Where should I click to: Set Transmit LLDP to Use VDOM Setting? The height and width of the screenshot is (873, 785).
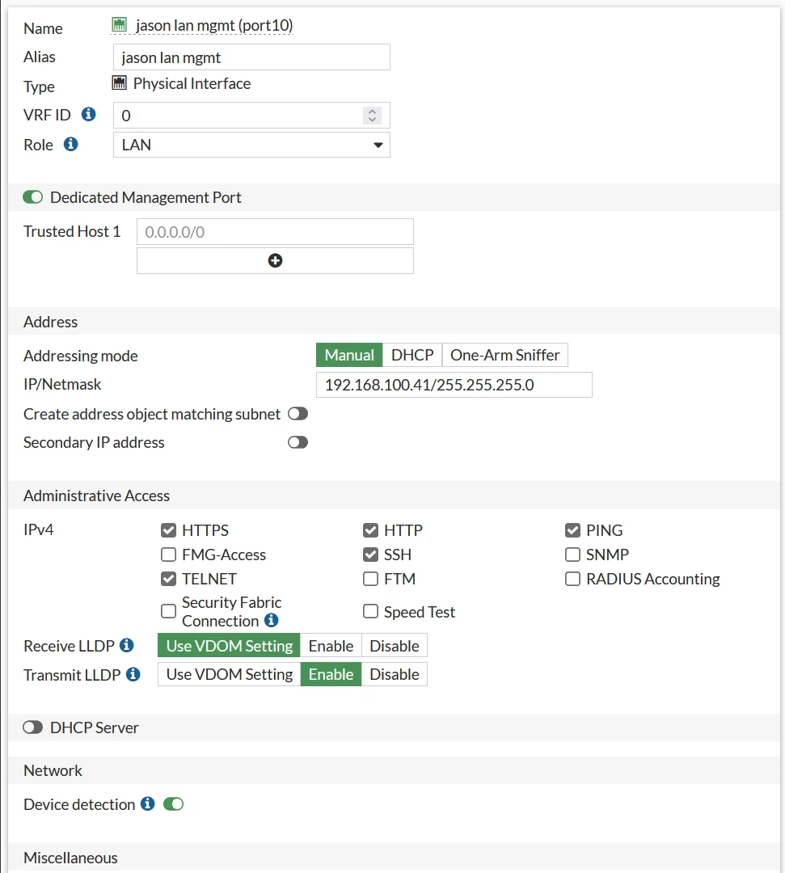click(229, 674)
